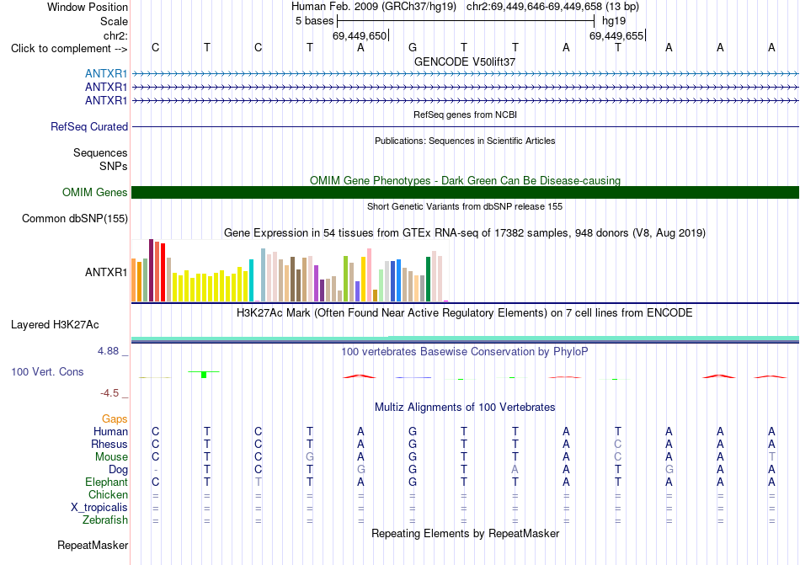Click the tallest dark purple GTEx bar
Viewport: 800px width, 565px height.
coord(151,270)
